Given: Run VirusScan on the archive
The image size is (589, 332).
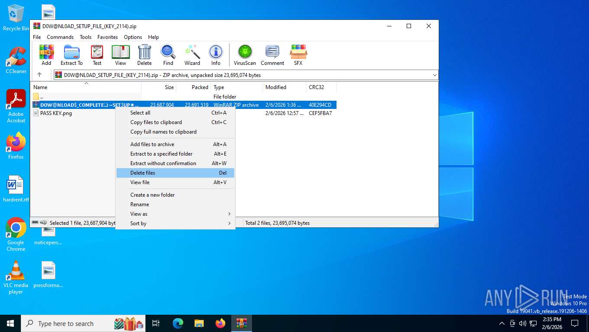Looking at the screenshot, I should pyautogui.click(x=245, y=55).
